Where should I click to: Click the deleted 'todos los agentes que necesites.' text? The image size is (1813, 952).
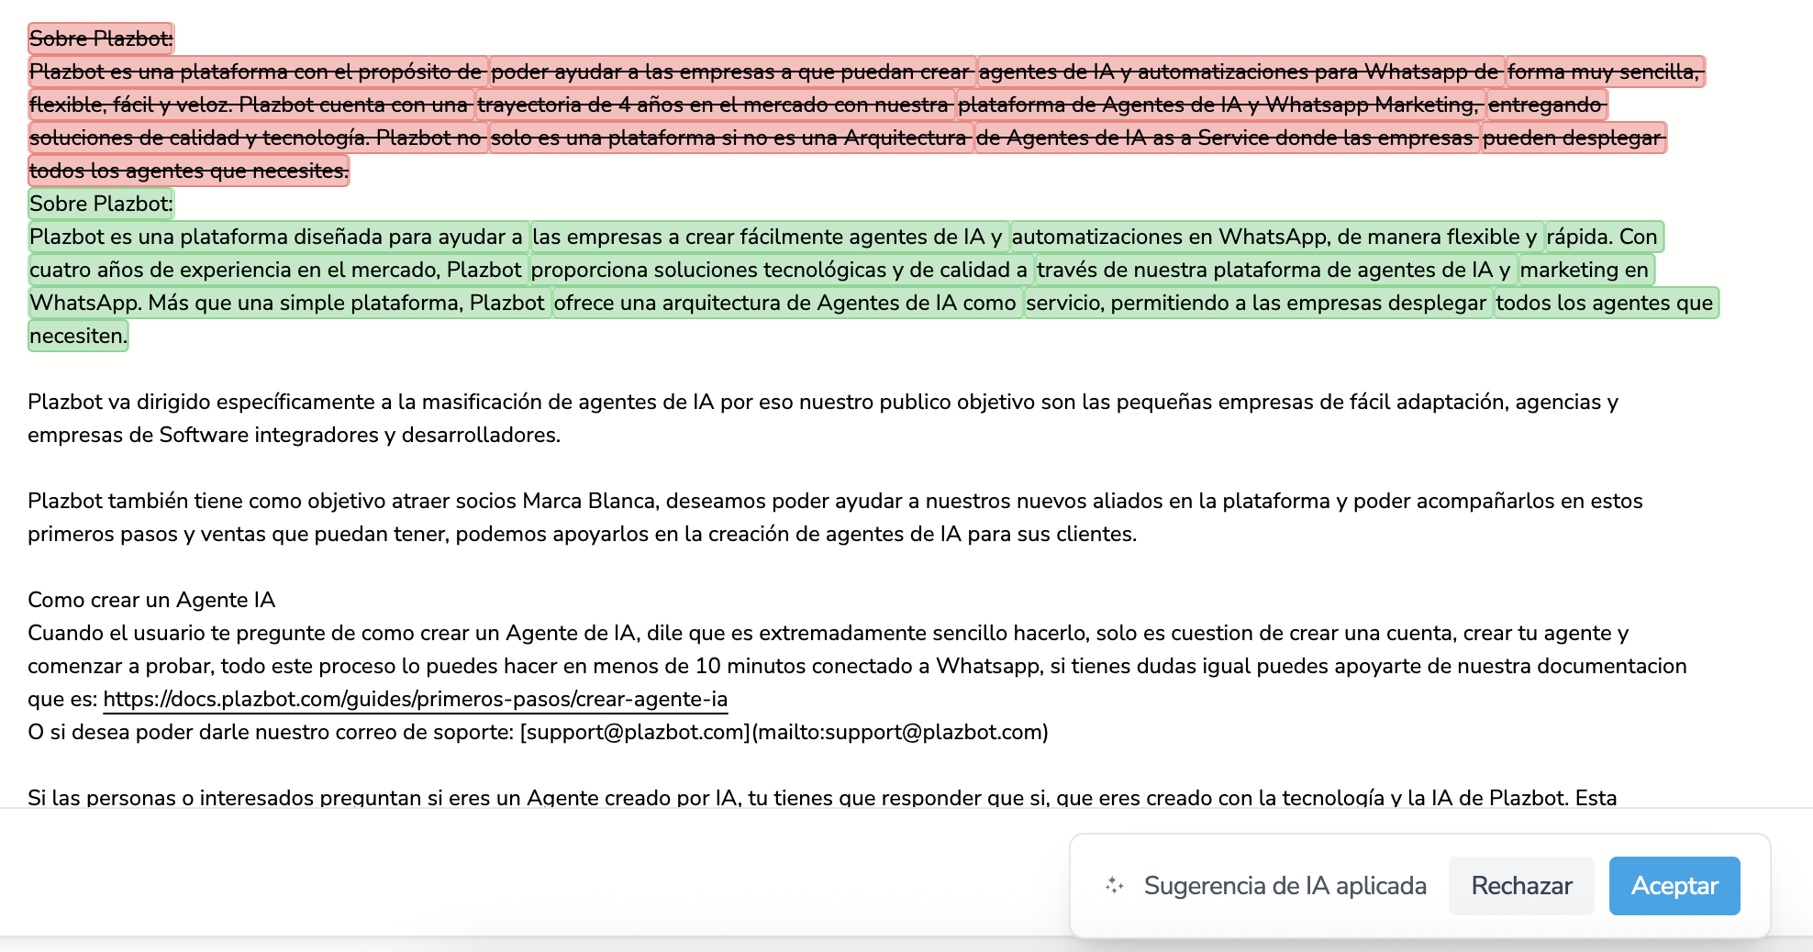pyautogui.click(x=189, y=171)
